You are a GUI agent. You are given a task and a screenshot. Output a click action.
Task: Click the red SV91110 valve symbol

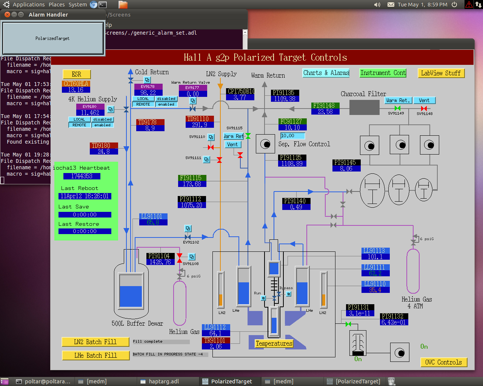coord(211,147)
